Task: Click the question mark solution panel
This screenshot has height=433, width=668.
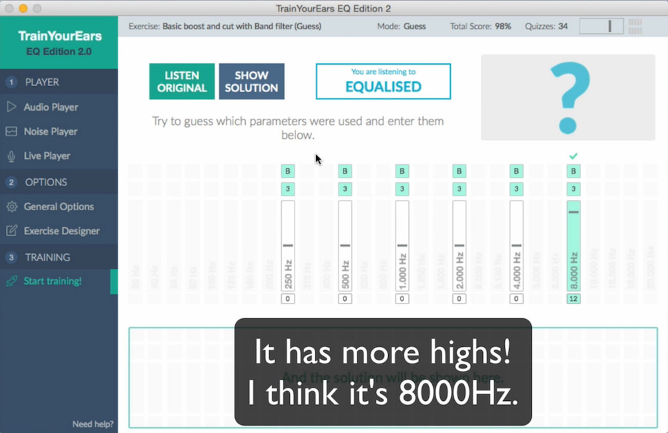Action: point(568,97)
